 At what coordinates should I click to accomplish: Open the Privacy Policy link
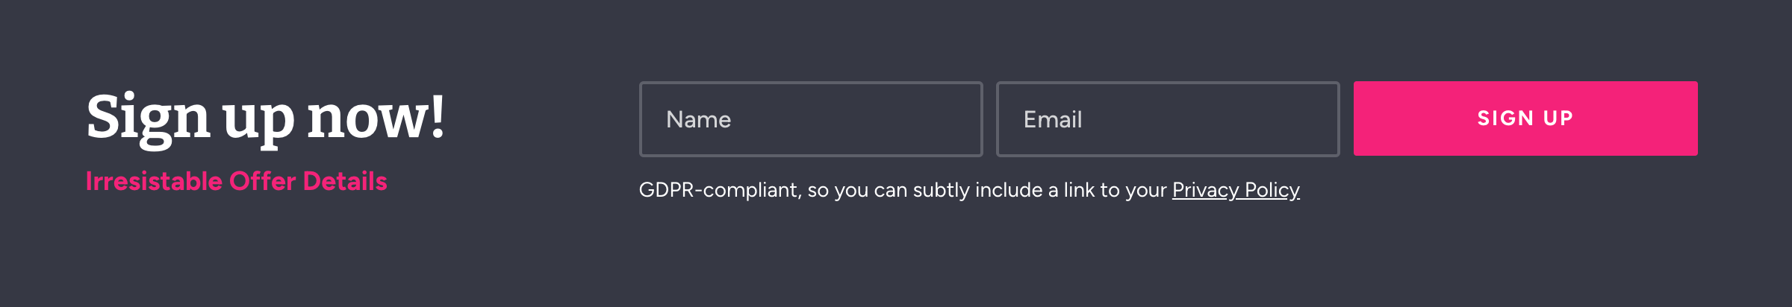[x=1236, y=190]
